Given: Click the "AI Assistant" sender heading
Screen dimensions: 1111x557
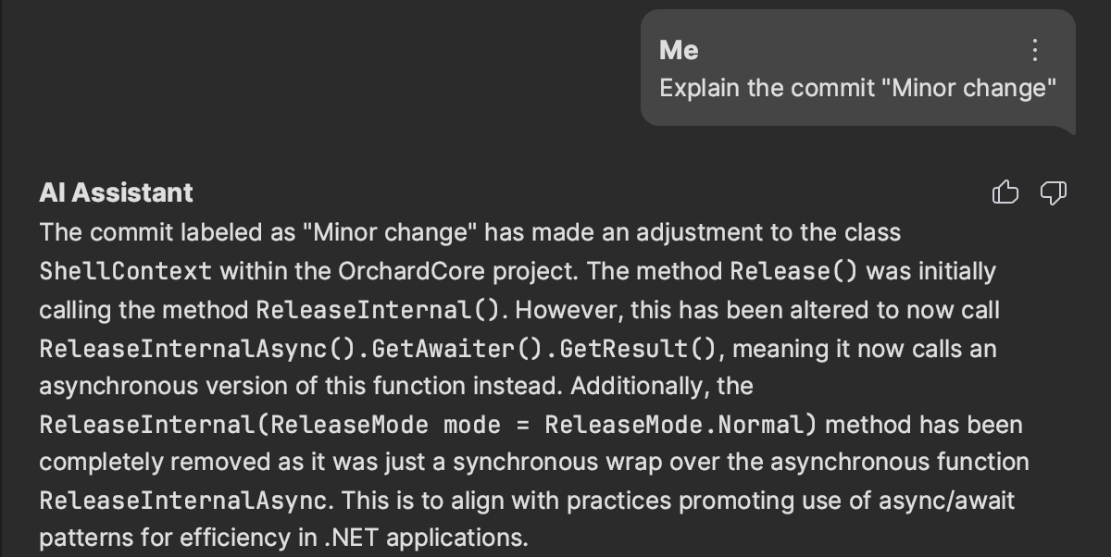Looking at the screenshot, I should point(117,192).
